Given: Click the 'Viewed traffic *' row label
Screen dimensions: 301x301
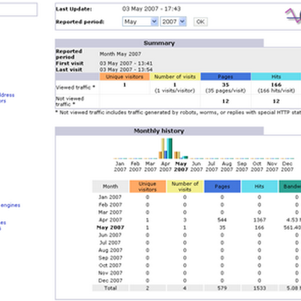Looking at the screenshot, I should (x=75, y=87).
